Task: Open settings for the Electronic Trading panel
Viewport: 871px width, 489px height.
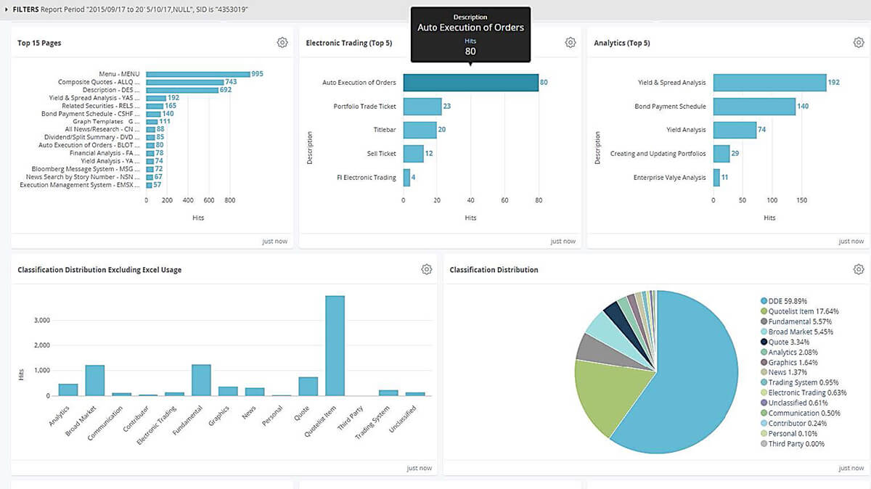Action: [x=571, y=42]
